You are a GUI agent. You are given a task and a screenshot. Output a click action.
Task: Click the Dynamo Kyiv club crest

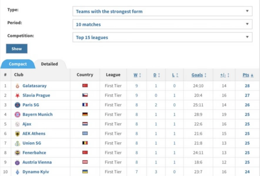(17, 172)
